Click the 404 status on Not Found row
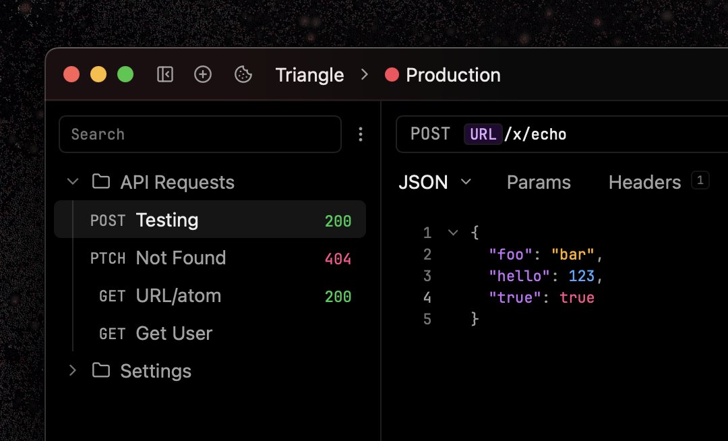This screenshot has width=728, height=441. (338, 259)
